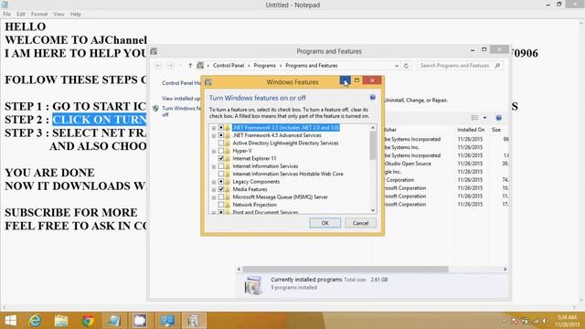Image resolution: width=585 pixels, height=329 pixels.
Task: Click the Control Panel breadcrumb link
Action: point(229,66)
